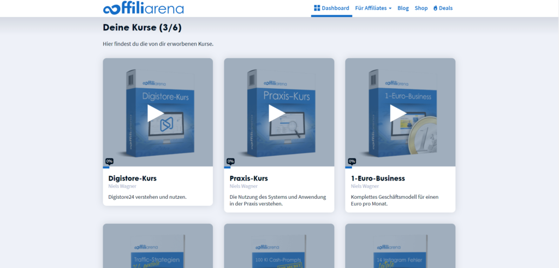The height and width of the screenshot is (268, 559).
Task: Open the Dashboard tab
Action: (x=331, y=8)
